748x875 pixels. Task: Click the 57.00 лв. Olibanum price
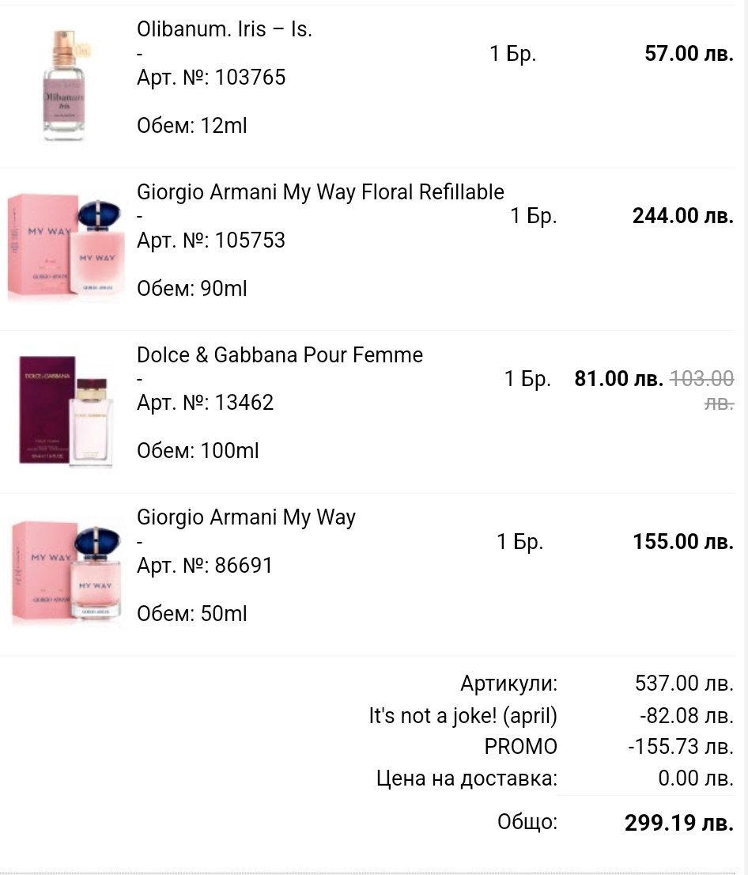pyautogui.click(x=688, y=53)
